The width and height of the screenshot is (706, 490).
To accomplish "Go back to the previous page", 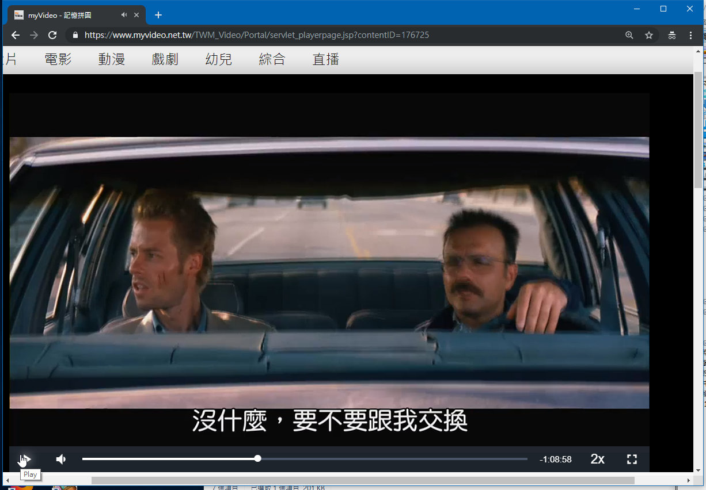I will [16, 35].
